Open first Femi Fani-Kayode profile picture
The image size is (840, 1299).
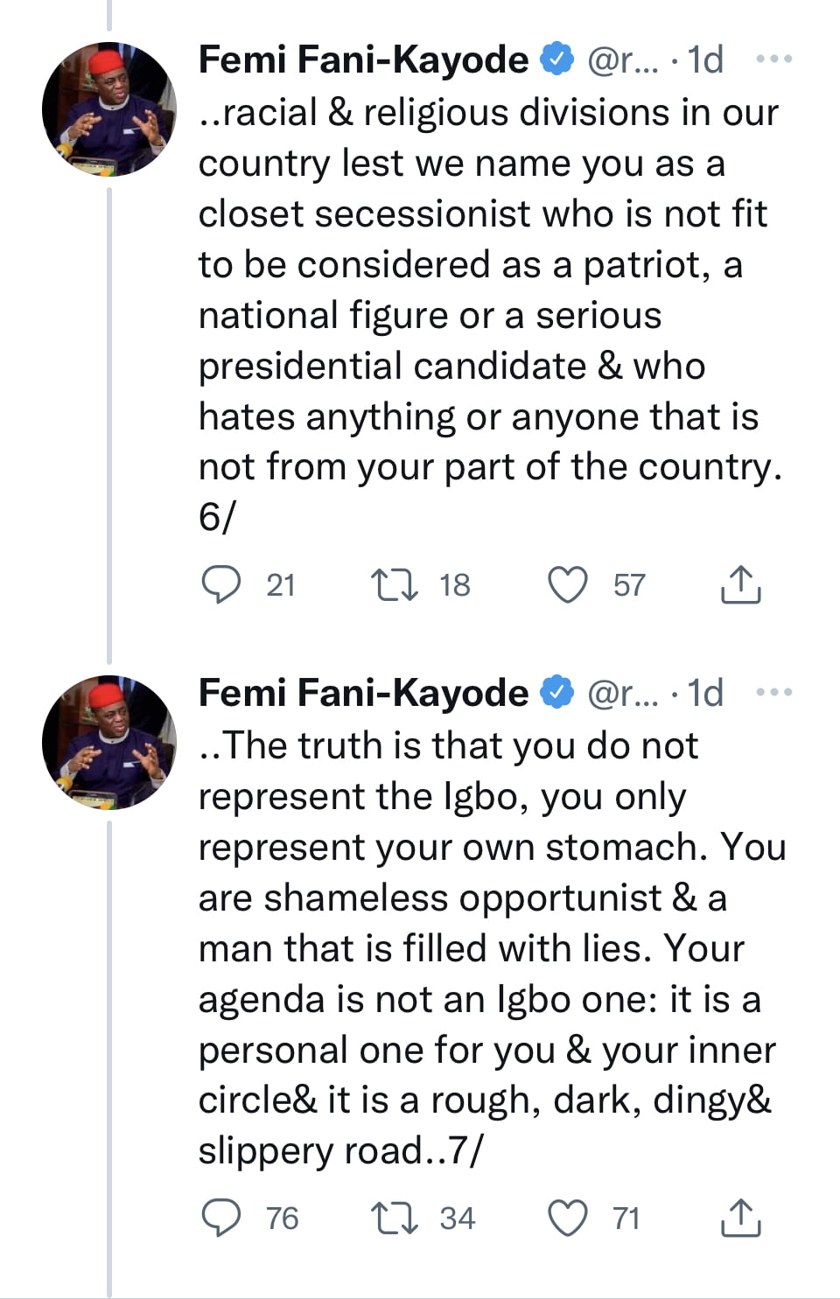click(x=109, y=109)
